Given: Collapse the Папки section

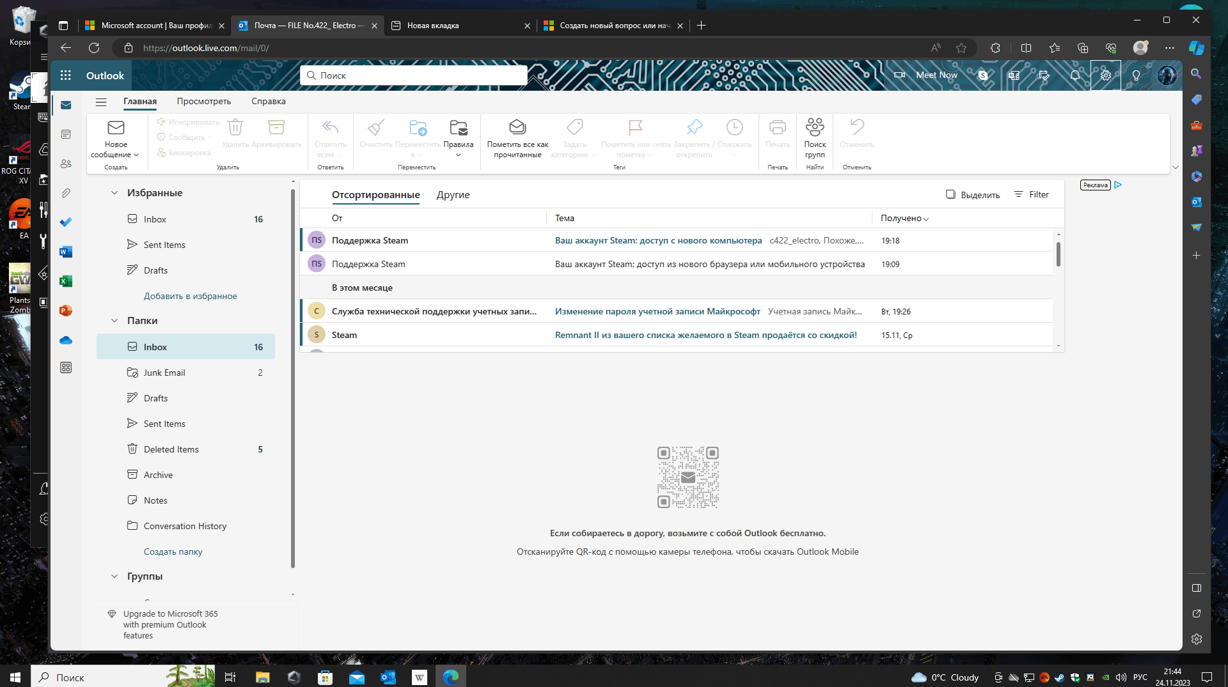Looking at the screenshot, I should point(114,321).
